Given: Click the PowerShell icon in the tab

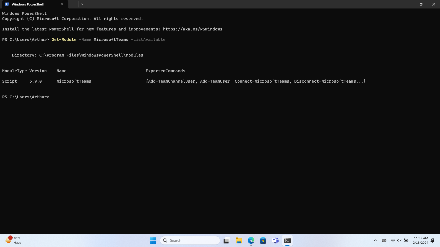Looking at the screenshot, I should pyautogui.click(x=7, y=4).
